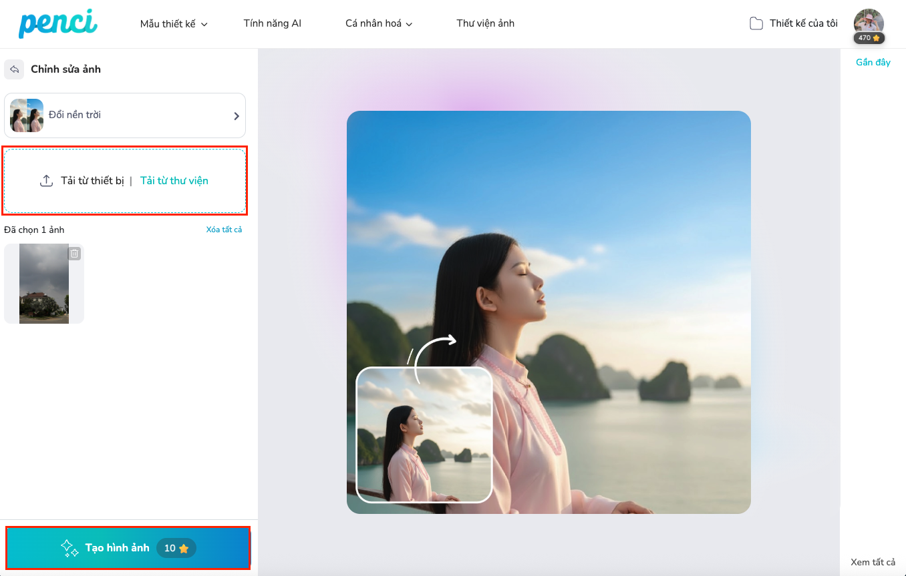
Task: Open the user profile avatar
Action: (869, 21)
